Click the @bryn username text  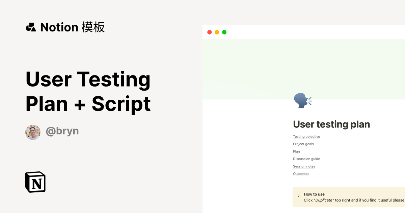(62, 131)
